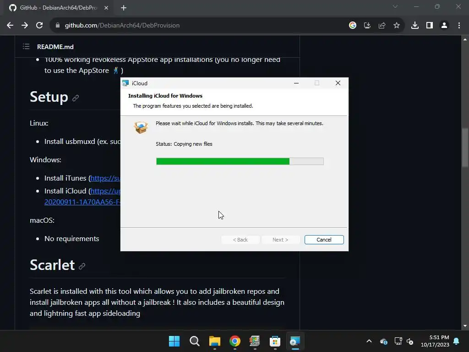Open the taskbar app left of Store
Image resolution: width=469 pixels, height=352 pixels.
[255, 341]
